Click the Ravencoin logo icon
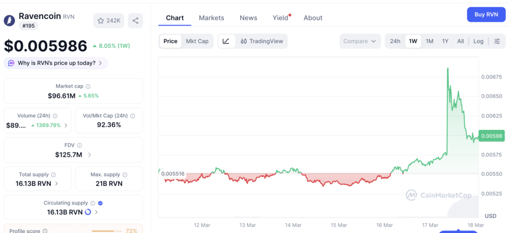This screenshot has width=509, height=233. tap(9, 20)
